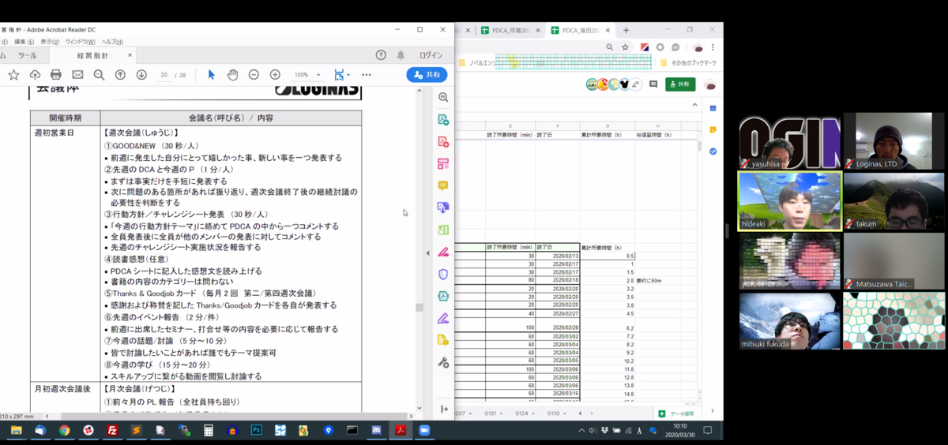Select the mitsuki fukuda video tile

pyautogui.click(x=789, y=321)
